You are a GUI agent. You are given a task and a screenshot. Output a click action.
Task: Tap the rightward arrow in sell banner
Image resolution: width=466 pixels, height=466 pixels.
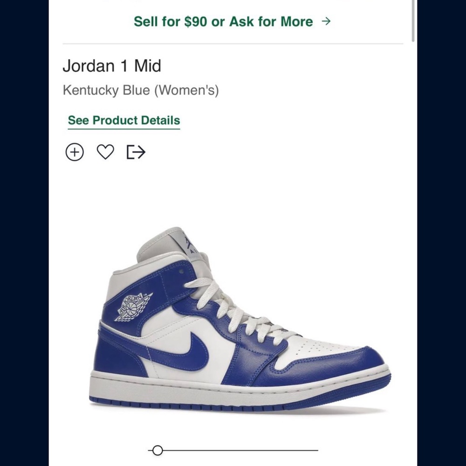(327, 21)
